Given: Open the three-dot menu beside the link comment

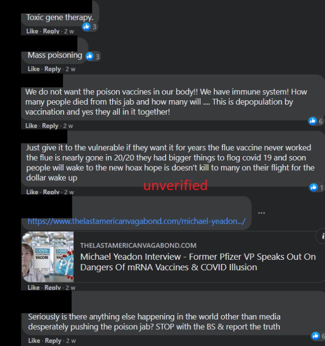Looking at the screenshot, I should point(261,213).
